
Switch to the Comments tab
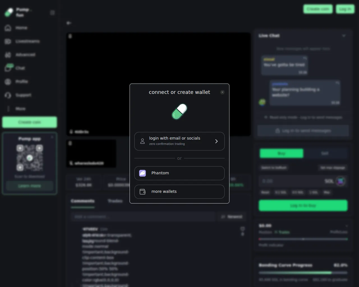[82, 201]
